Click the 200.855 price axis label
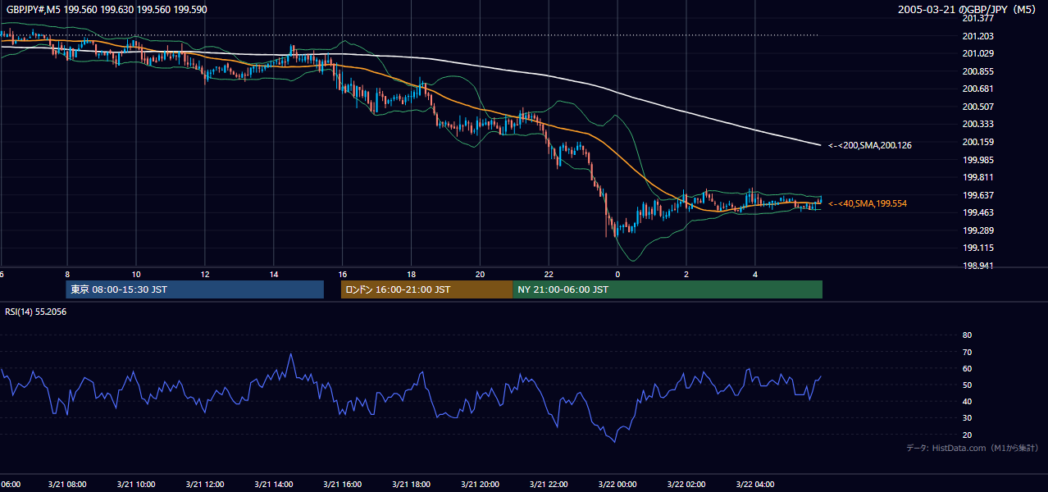Viewport: 1048px width, 492px height. click(x=977, y=71)
